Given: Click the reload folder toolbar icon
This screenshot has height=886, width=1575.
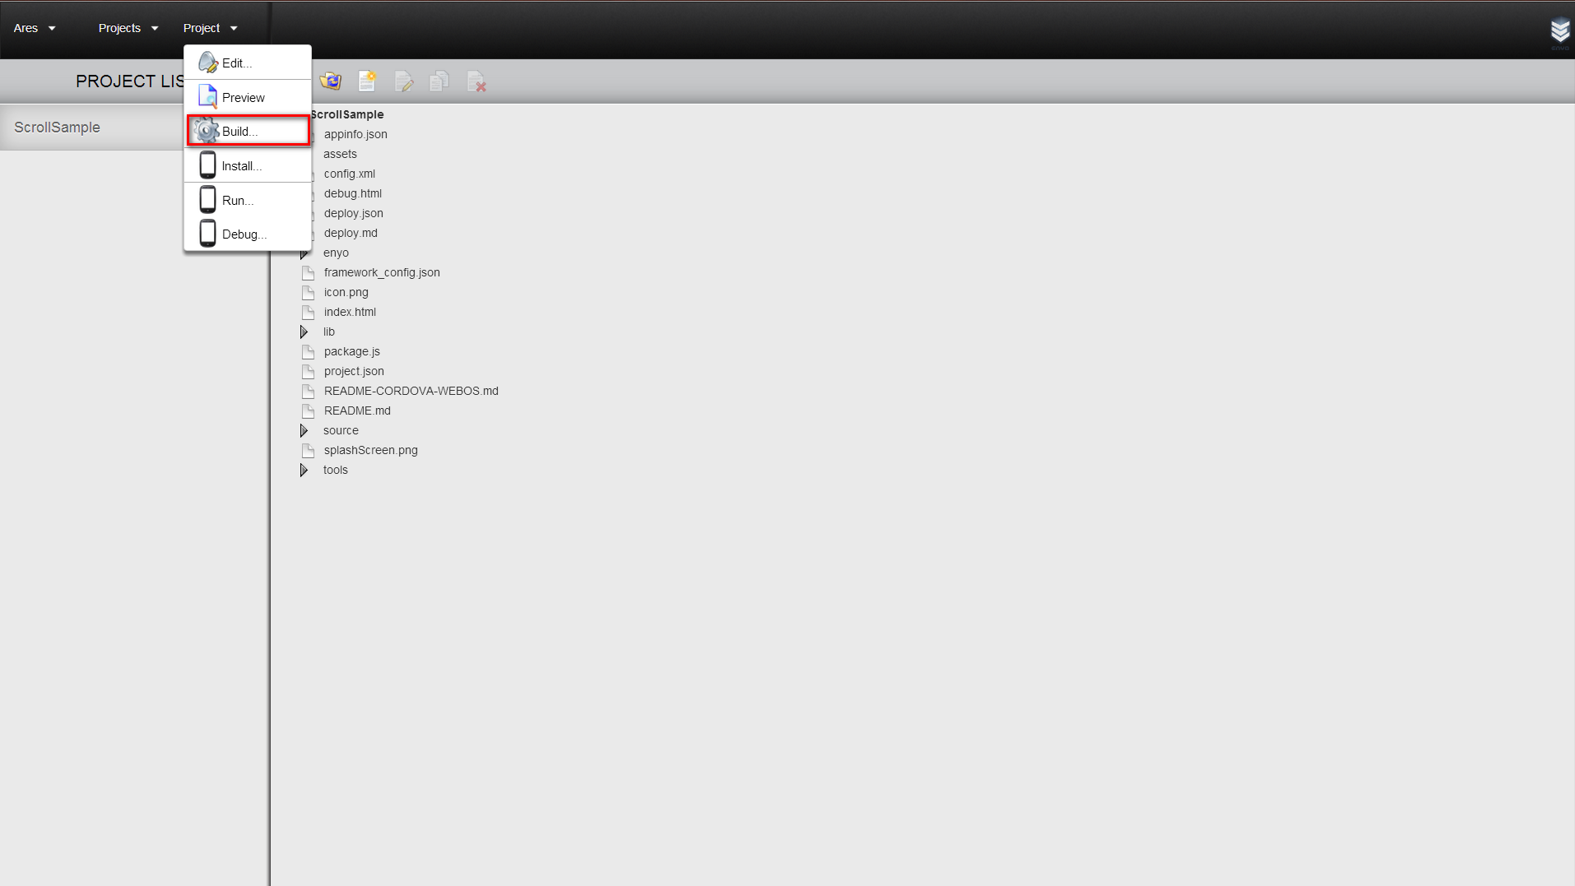Looking at the screenshot, I should [331, 81].
